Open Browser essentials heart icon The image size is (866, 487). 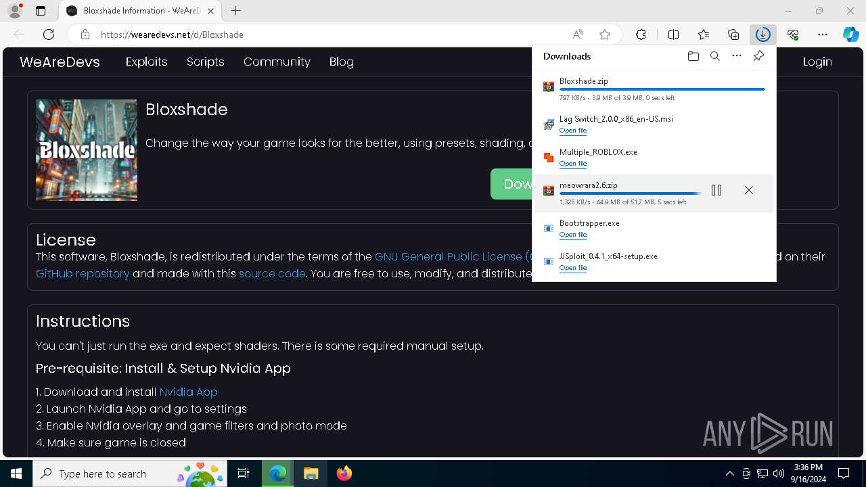(x=793, y=34)
